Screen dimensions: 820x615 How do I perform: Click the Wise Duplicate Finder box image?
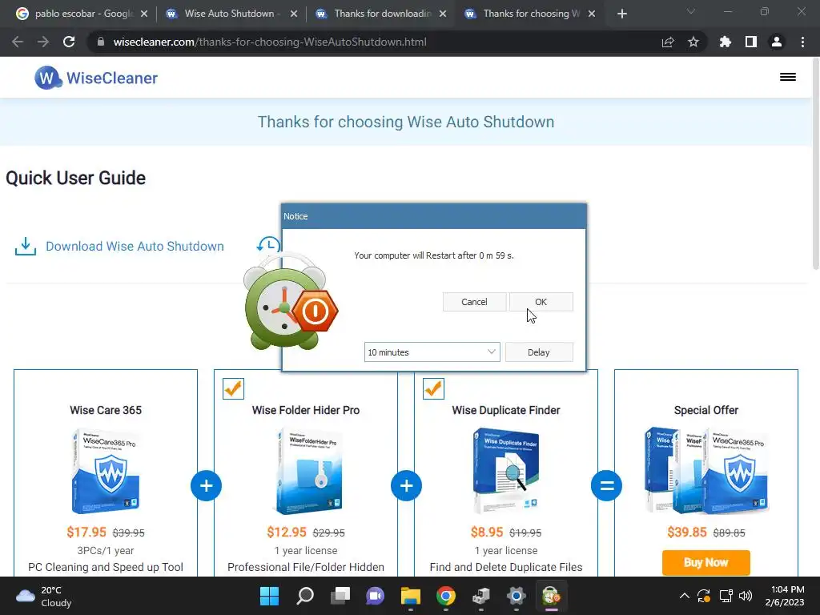click(506, 472)
